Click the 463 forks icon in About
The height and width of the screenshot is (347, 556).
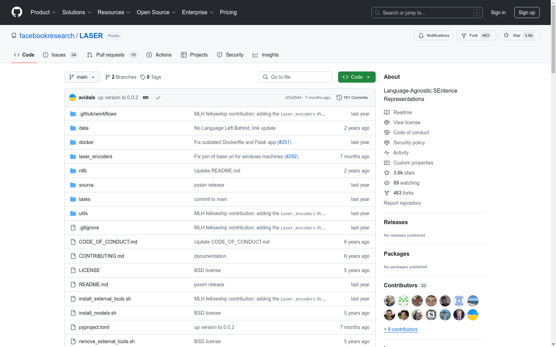point(387,193)
